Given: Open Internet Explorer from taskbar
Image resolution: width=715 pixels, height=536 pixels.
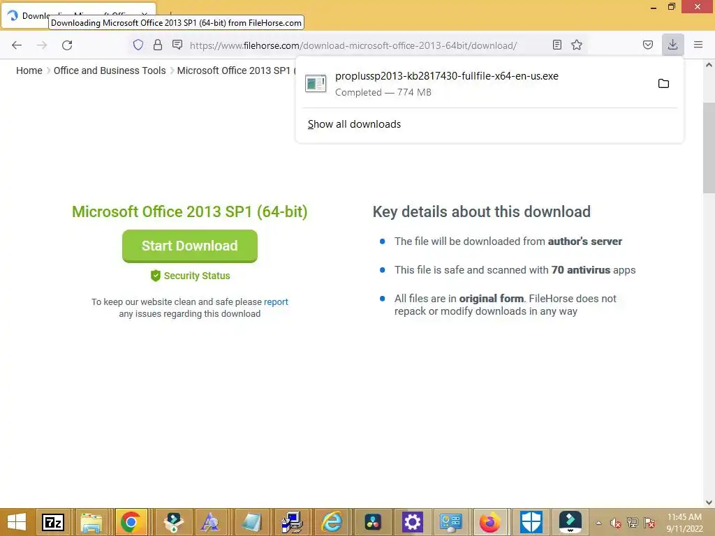Looking at the screenshot, I should coord(332,522).
